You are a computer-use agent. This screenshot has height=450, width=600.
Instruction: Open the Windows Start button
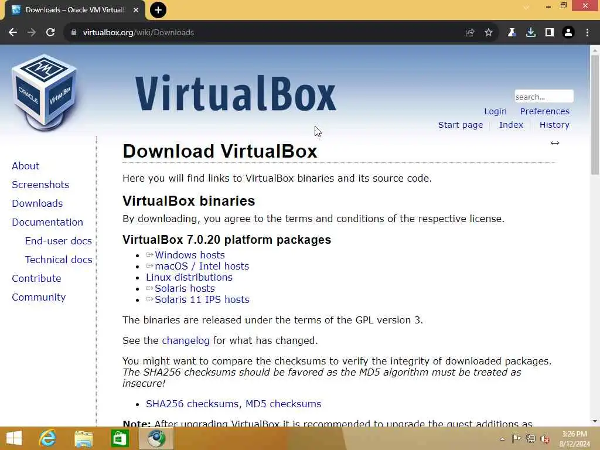[14, 438]
